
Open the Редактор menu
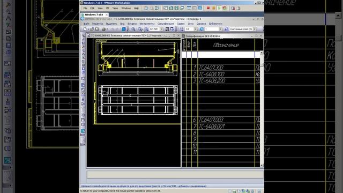[98, 24]
